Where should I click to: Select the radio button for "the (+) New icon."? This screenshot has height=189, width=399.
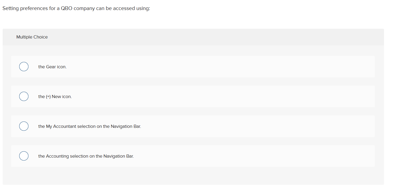coord(24,96)
